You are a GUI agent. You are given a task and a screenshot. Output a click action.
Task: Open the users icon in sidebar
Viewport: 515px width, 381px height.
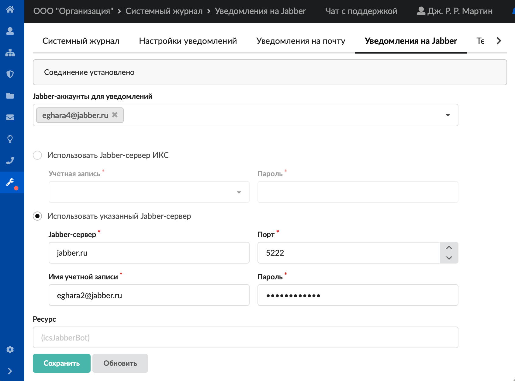10,31
